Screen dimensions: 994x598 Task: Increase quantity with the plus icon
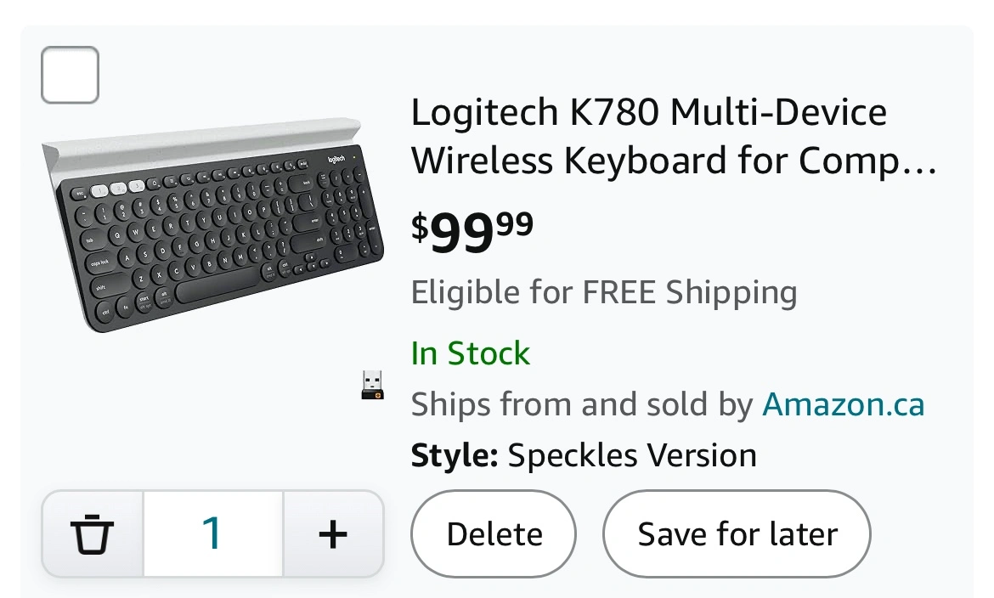[333, 534]
